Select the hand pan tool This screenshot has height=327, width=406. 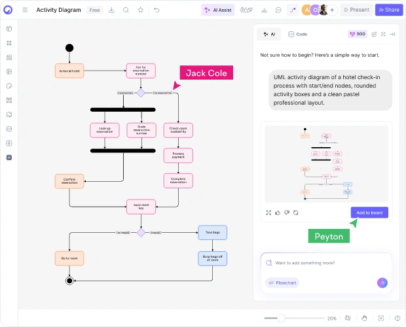364,318
